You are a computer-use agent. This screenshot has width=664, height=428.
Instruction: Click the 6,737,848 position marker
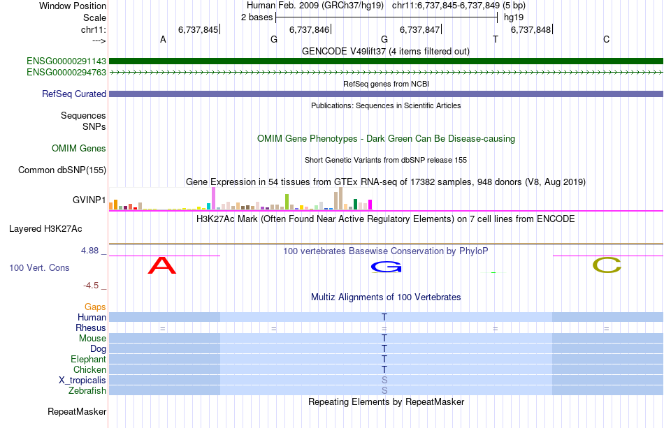coord(531,29)
